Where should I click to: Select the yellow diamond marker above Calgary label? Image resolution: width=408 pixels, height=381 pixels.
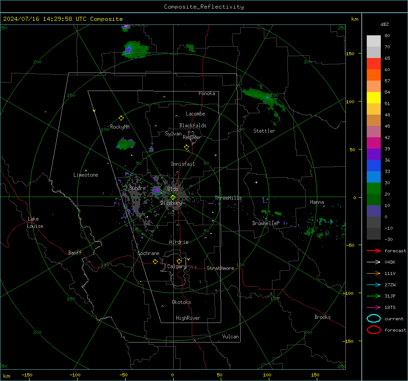[179, 261]
